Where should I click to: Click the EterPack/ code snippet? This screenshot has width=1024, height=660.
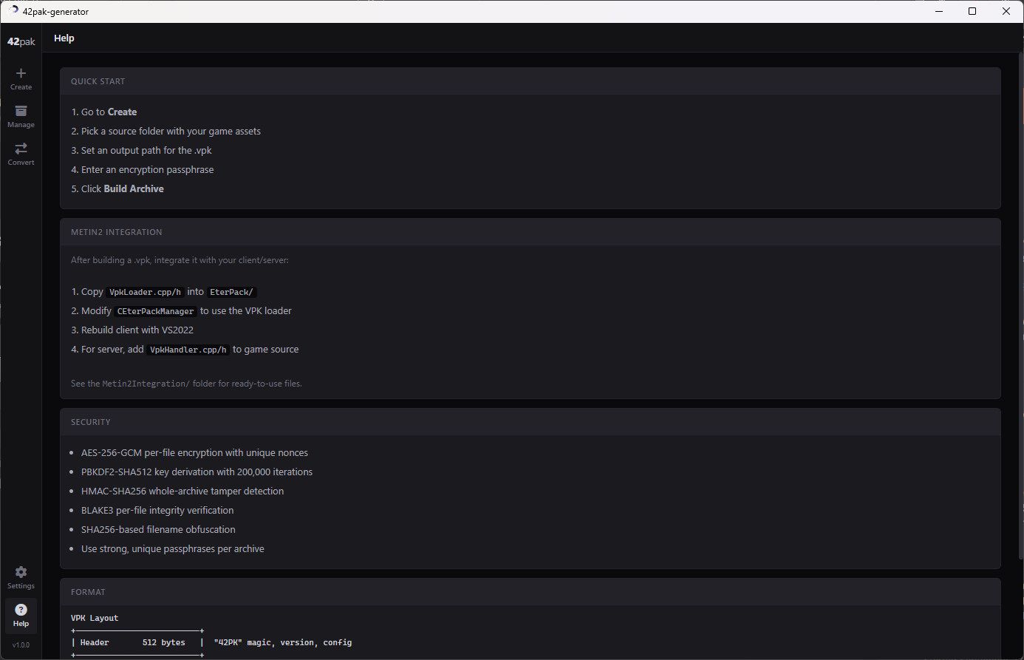coord(231,292)
